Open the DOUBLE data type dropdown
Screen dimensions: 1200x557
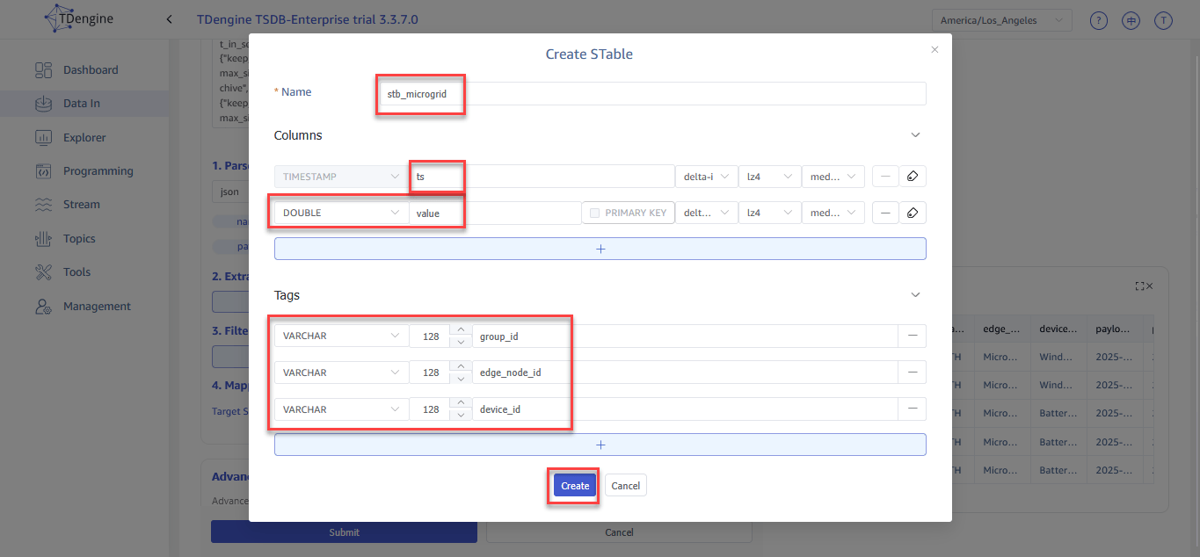pos(341,213)
